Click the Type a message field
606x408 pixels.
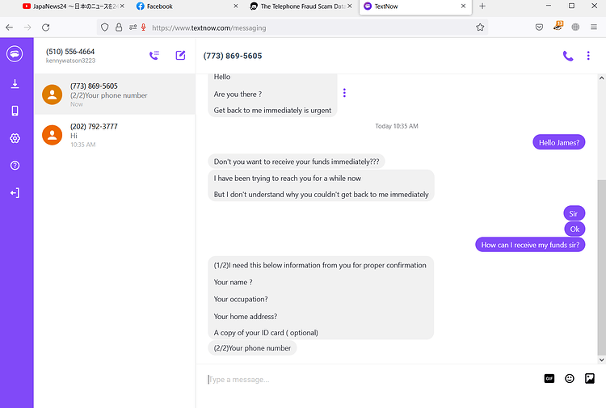coord(371,380)
